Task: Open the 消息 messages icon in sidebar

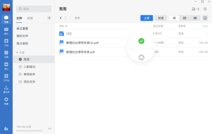Action: [6, 19]
